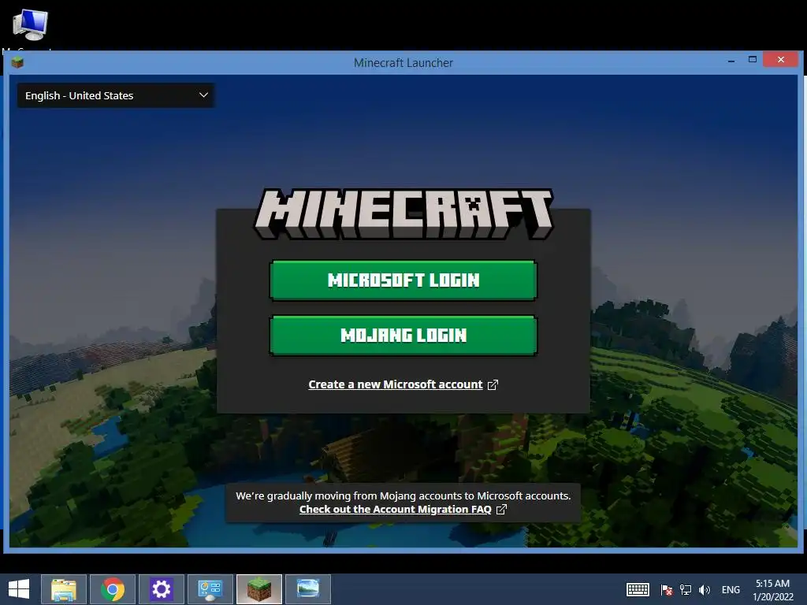Switch input language via ENG indicator
Screen dimensions: 807x605
[x=731, y=589]
